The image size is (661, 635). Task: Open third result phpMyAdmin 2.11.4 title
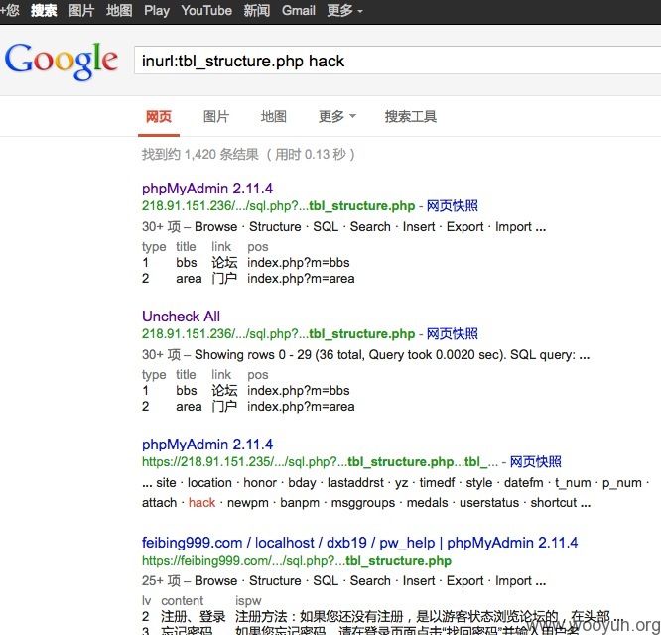coord(207,444)
